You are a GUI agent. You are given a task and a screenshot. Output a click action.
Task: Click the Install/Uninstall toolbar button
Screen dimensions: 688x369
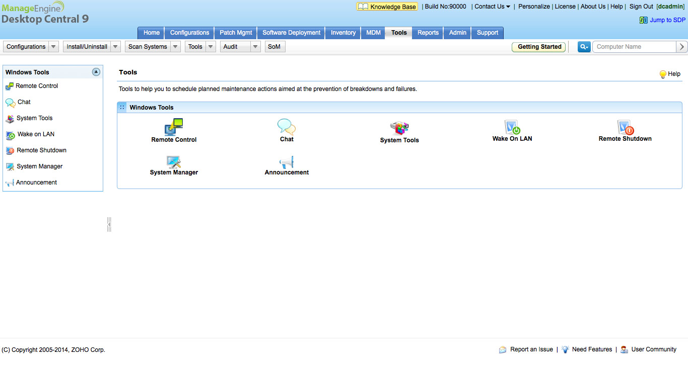pos(87,47)
